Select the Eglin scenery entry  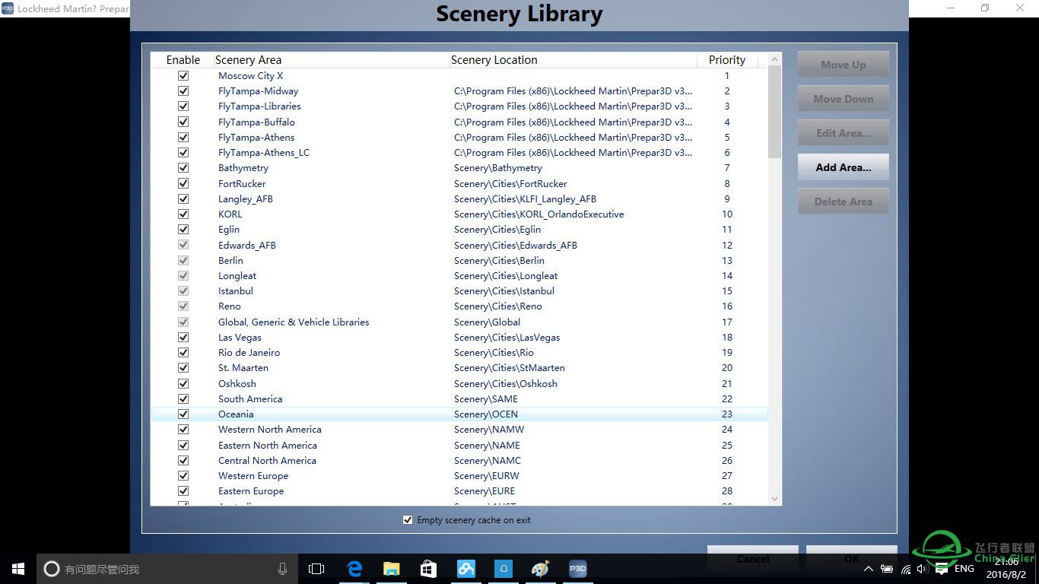[x=229, y=229]
